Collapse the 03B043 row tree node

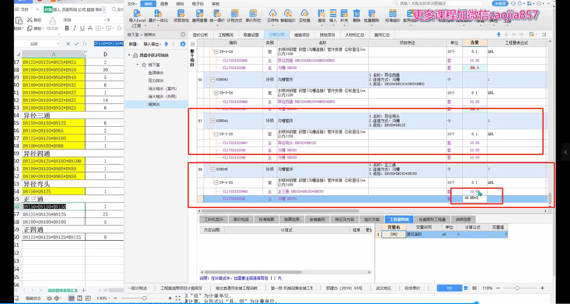(x=213, y=80)
